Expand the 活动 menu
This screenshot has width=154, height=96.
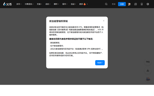point(73,4)
